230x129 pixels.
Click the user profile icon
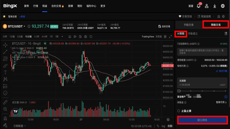tap(207, 6)
